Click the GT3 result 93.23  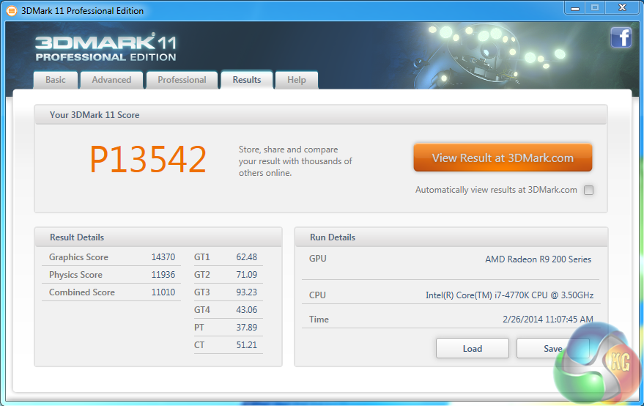tap(246, 292)
